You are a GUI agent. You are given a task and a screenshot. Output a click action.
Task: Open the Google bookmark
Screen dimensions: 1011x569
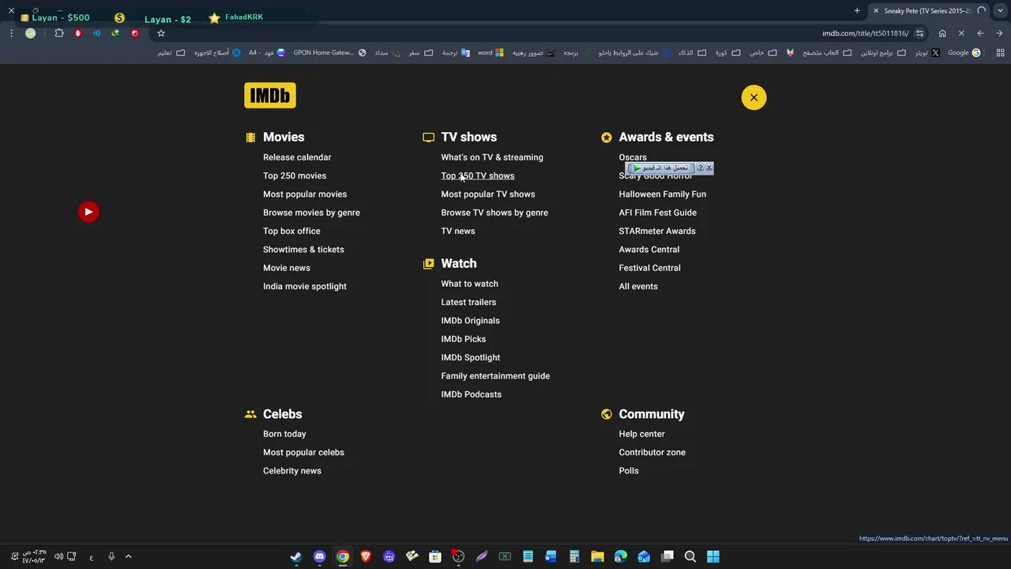pos(964,53)
